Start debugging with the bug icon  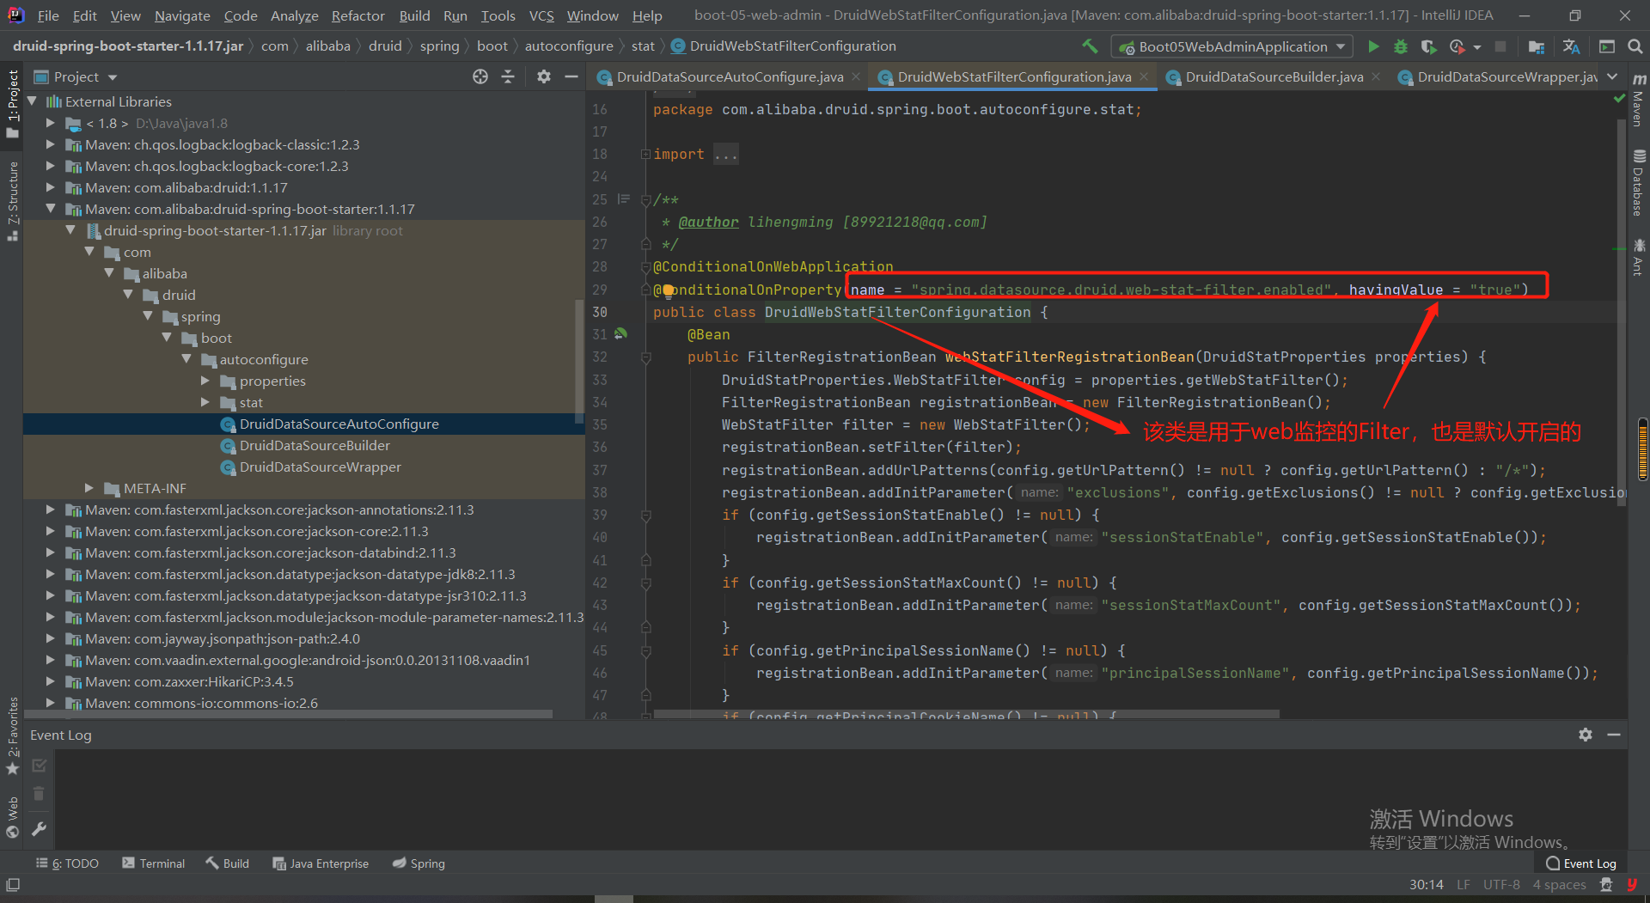1401,46
